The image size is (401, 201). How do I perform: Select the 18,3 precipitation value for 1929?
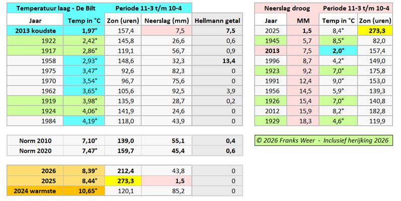click(x=303, y=121)
